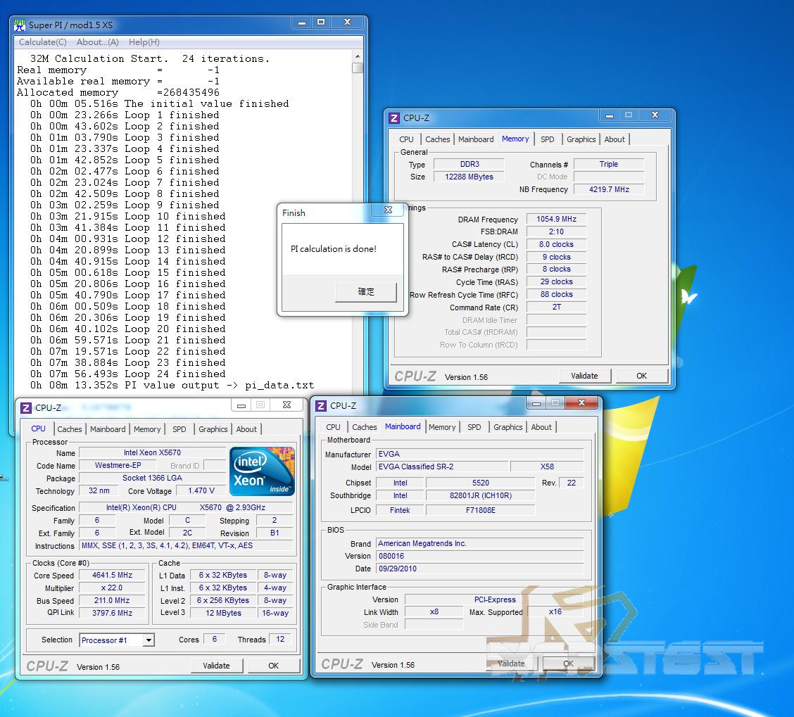Switch to Graphics tab in EVGA Mainboard window
The width and height of the screenshot is (794, 717).
click(508, 427)
